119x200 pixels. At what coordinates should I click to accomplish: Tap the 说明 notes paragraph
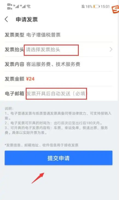[58, 121]
